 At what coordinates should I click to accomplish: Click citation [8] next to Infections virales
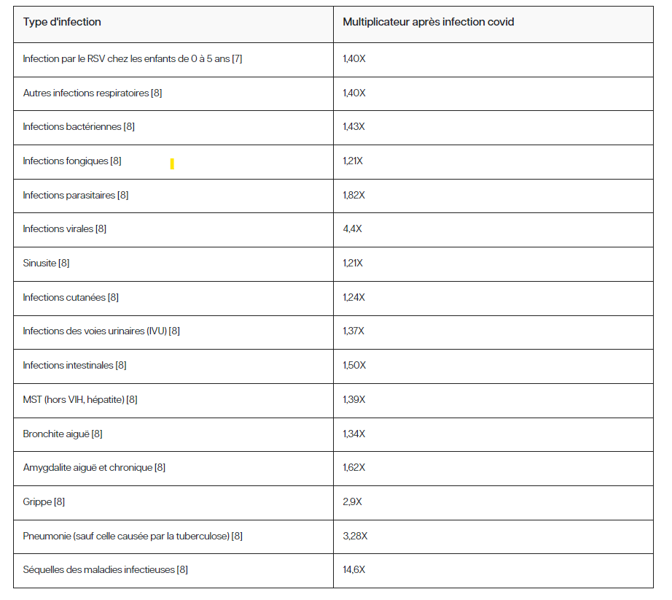pyautogui.click(x=101, y=229)
